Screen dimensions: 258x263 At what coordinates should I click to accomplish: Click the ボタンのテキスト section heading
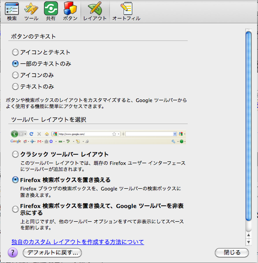[x=33, y=37]
